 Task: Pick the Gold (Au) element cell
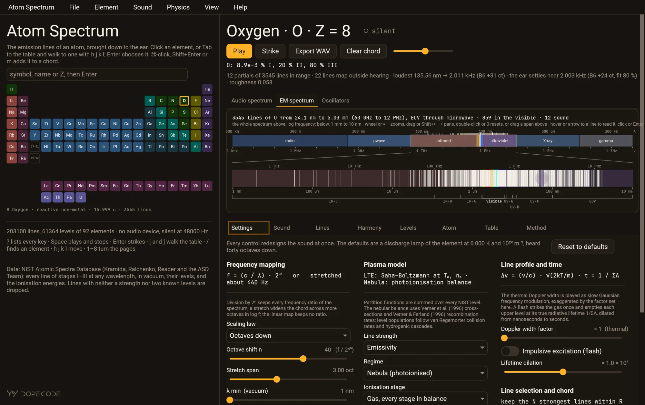127,147
